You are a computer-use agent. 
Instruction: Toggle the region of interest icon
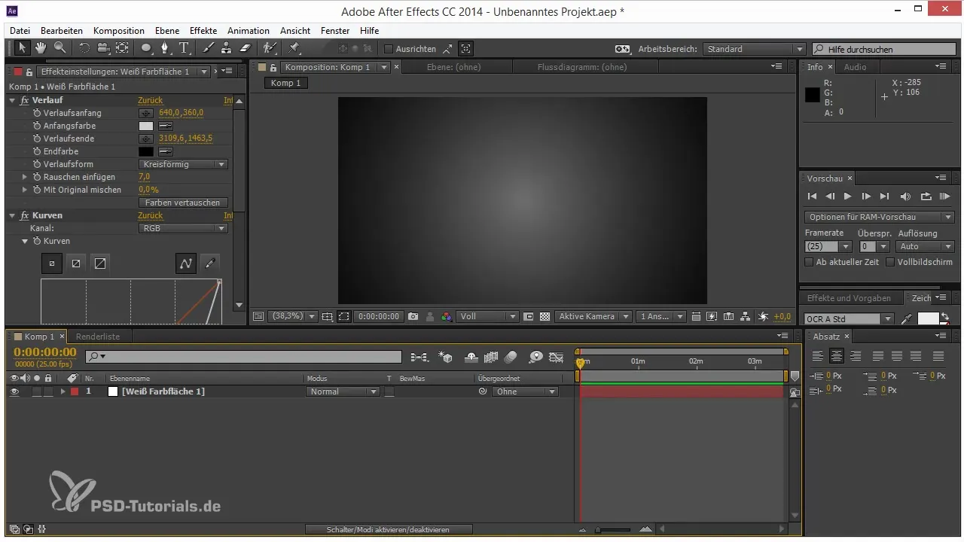(x=344, y=317)
